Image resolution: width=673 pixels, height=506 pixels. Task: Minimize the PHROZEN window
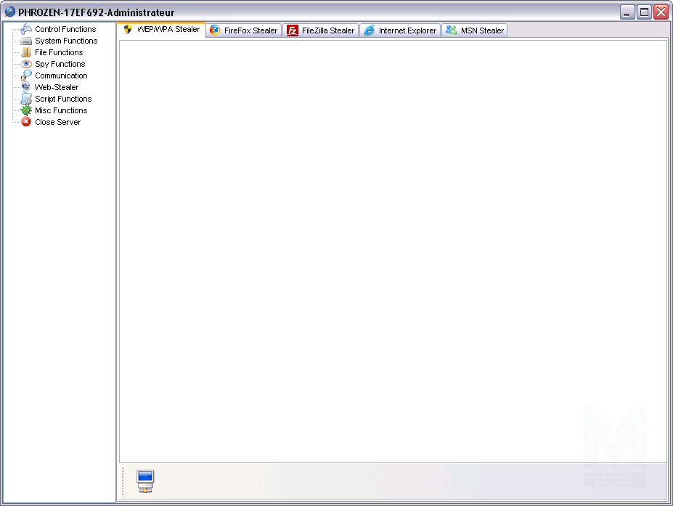click(x=627, y=12)
